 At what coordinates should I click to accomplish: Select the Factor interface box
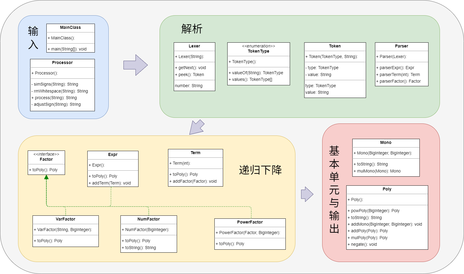(x=46, y=163)
